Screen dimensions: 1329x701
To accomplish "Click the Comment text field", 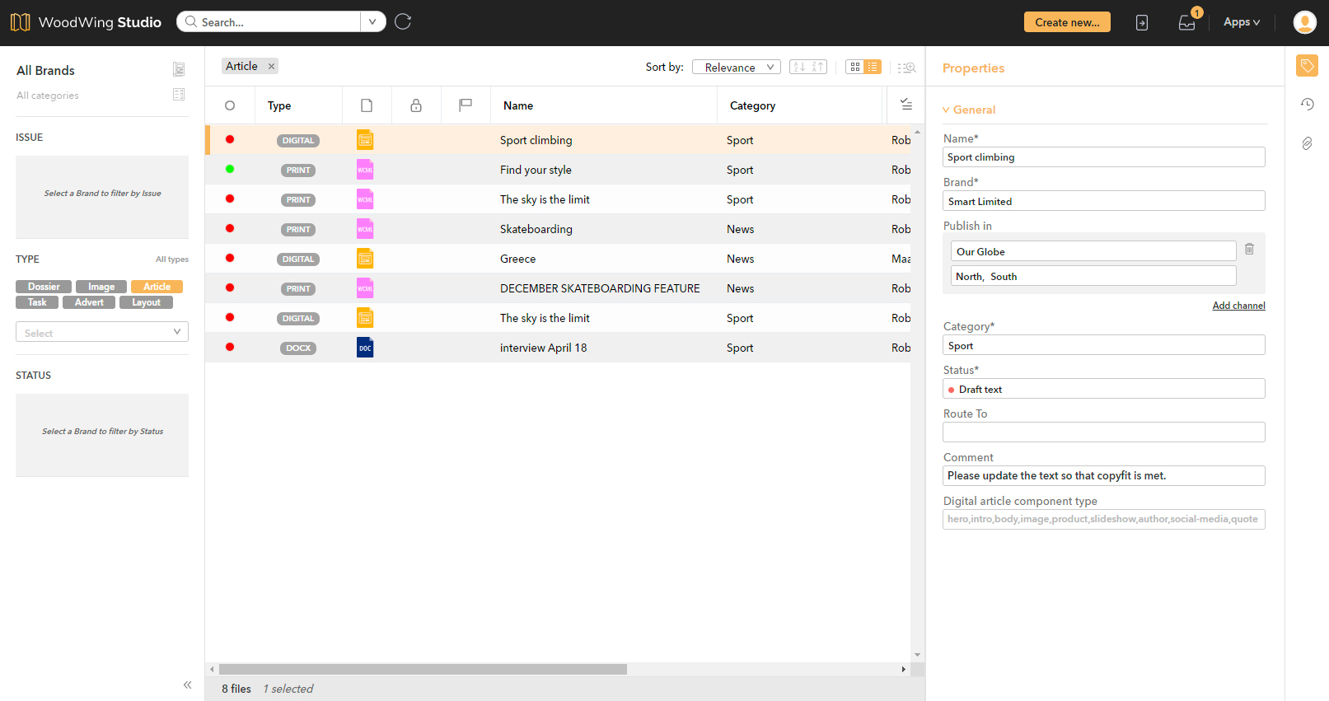I will click(1103, 476).
